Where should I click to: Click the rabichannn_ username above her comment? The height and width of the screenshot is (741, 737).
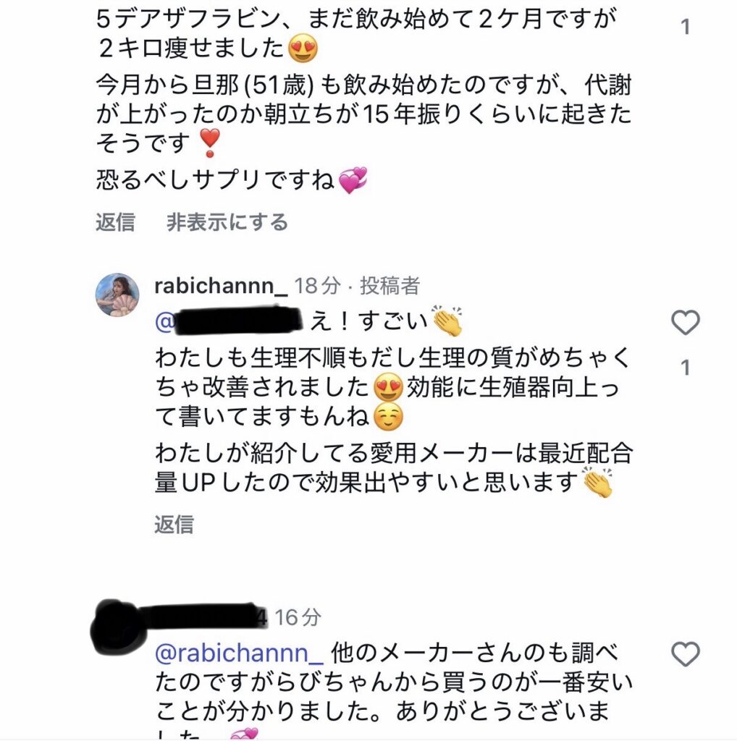(x=221, y=286)
